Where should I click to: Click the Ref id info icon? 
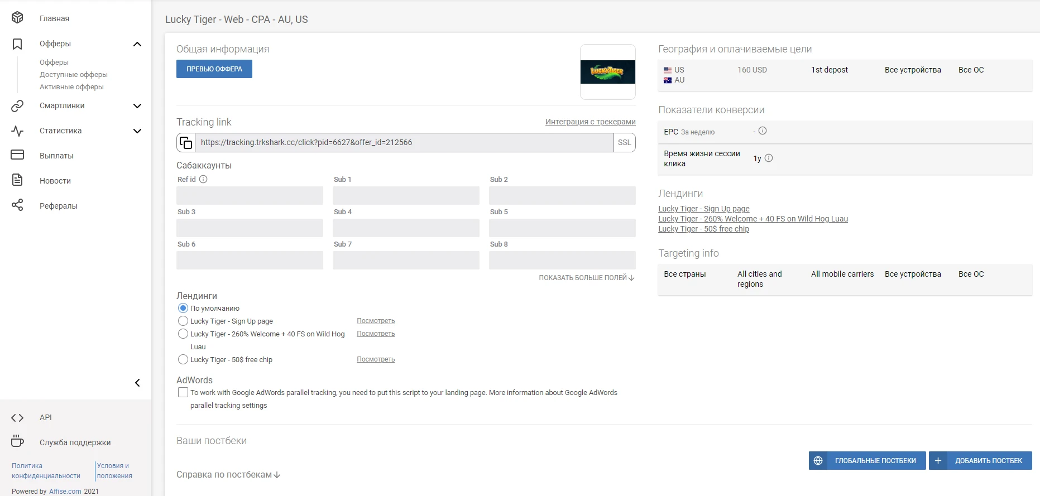(x=203, y=179)
